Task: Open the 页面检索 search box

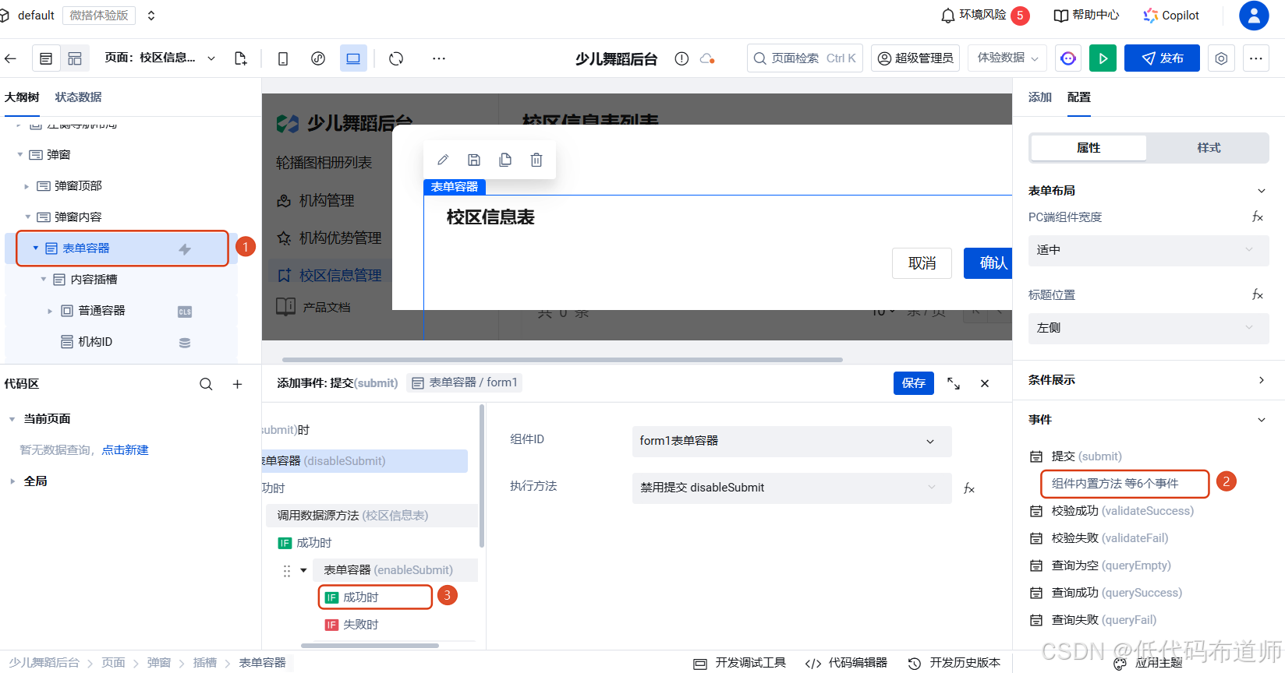Action: click(805, 58)
